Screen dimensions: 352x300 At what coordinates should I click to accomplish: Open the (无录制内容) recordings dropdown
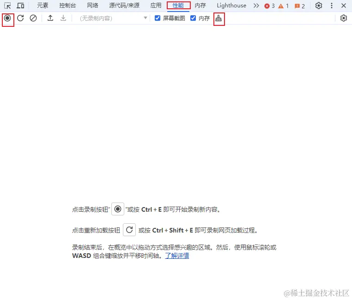113,18
